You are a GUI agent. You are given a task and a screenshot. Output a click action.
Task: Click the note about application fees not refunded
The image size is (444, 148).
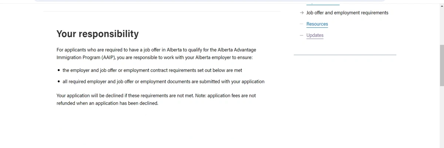[x=156, y=100]
